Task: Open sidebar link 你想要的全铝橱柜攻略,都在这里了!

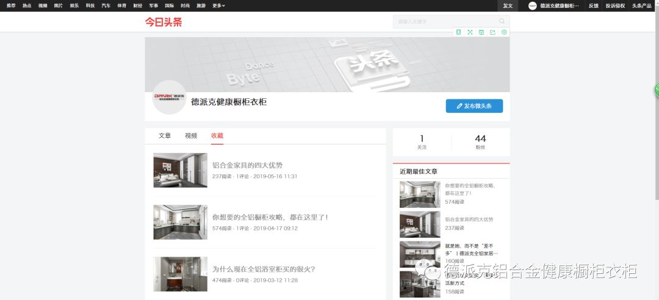Action: point(470,189)
